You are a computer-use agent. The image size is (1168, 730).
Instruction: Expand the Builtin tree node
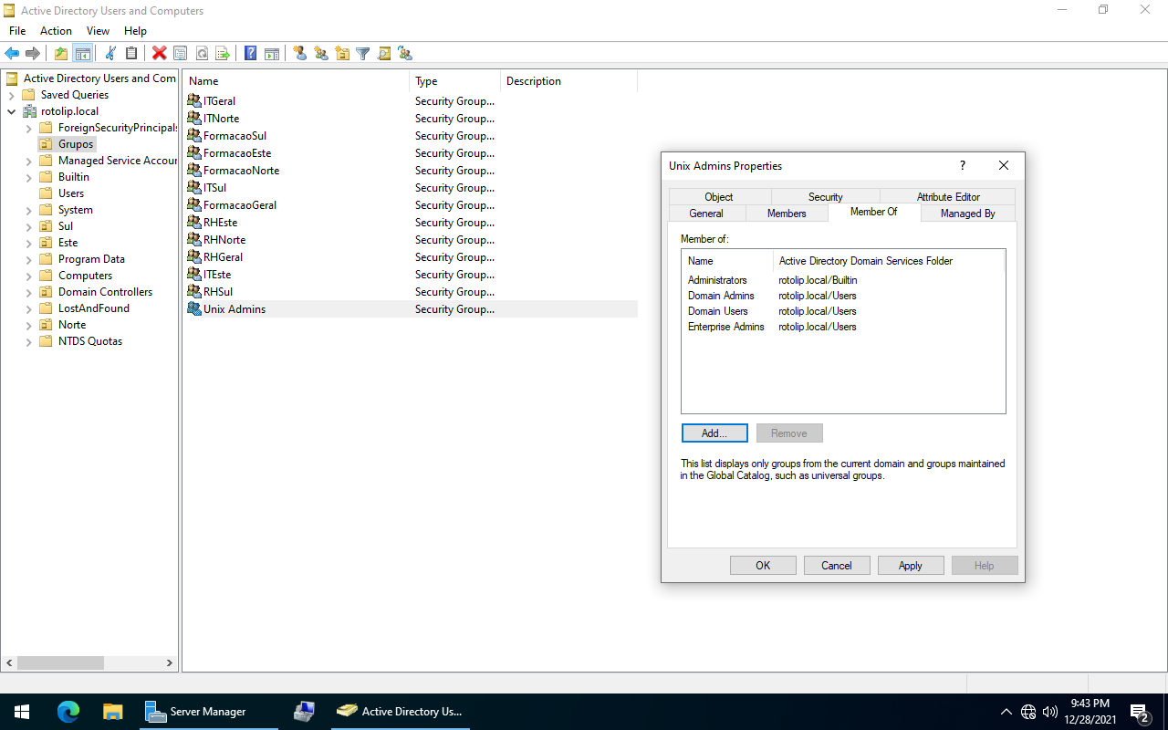pos(29,177)
